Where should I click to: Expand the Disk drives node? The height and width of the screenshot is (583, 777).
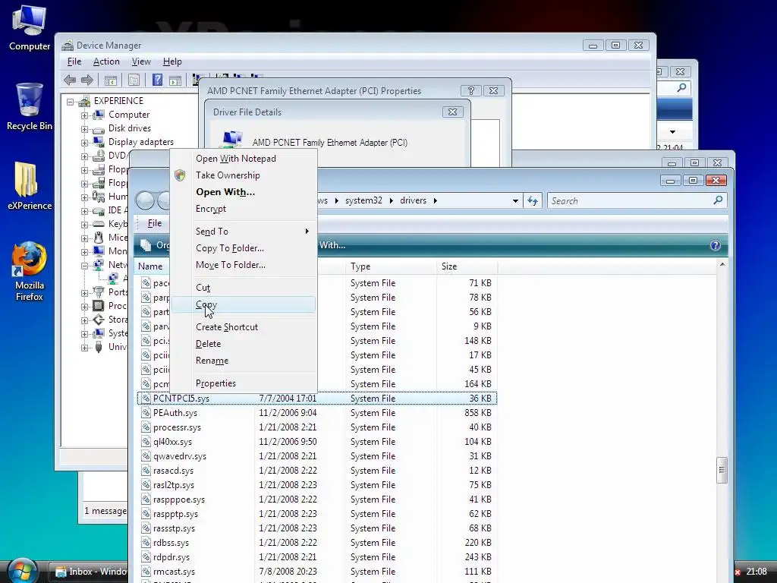point(84,129)
